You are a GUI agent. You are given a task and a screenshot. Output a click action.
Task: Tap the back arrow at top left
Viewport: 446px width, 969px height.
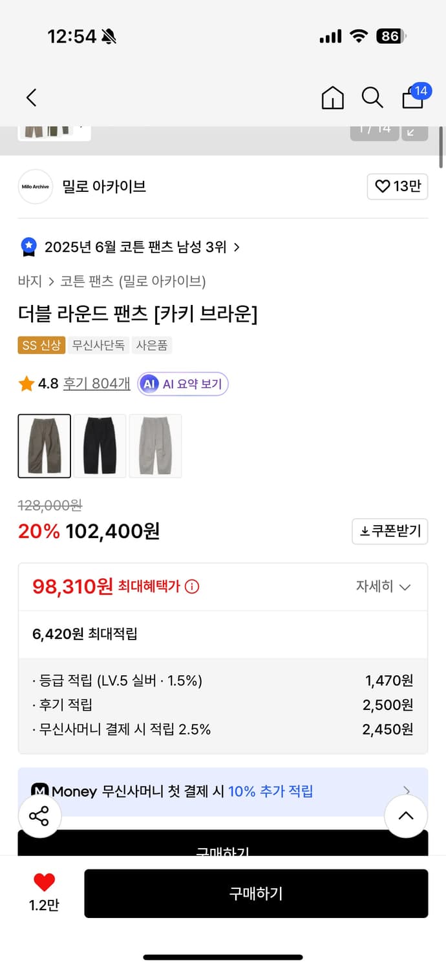tap(30, 98)
